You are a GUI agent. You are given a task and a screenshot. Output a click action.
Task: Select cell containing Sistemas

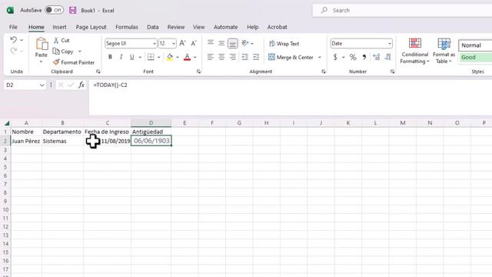pos(62,141)
